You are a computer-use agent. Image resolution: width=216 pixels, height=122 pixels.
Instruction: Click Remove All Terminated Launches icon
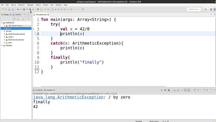[169, 90]
